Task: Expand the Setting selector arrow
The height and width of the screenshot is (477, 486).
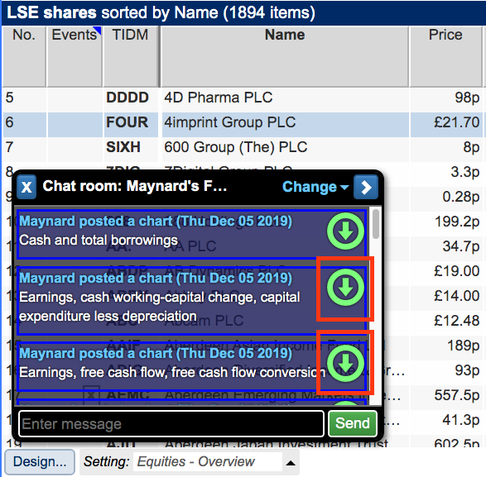Action: tap(291, 463)
